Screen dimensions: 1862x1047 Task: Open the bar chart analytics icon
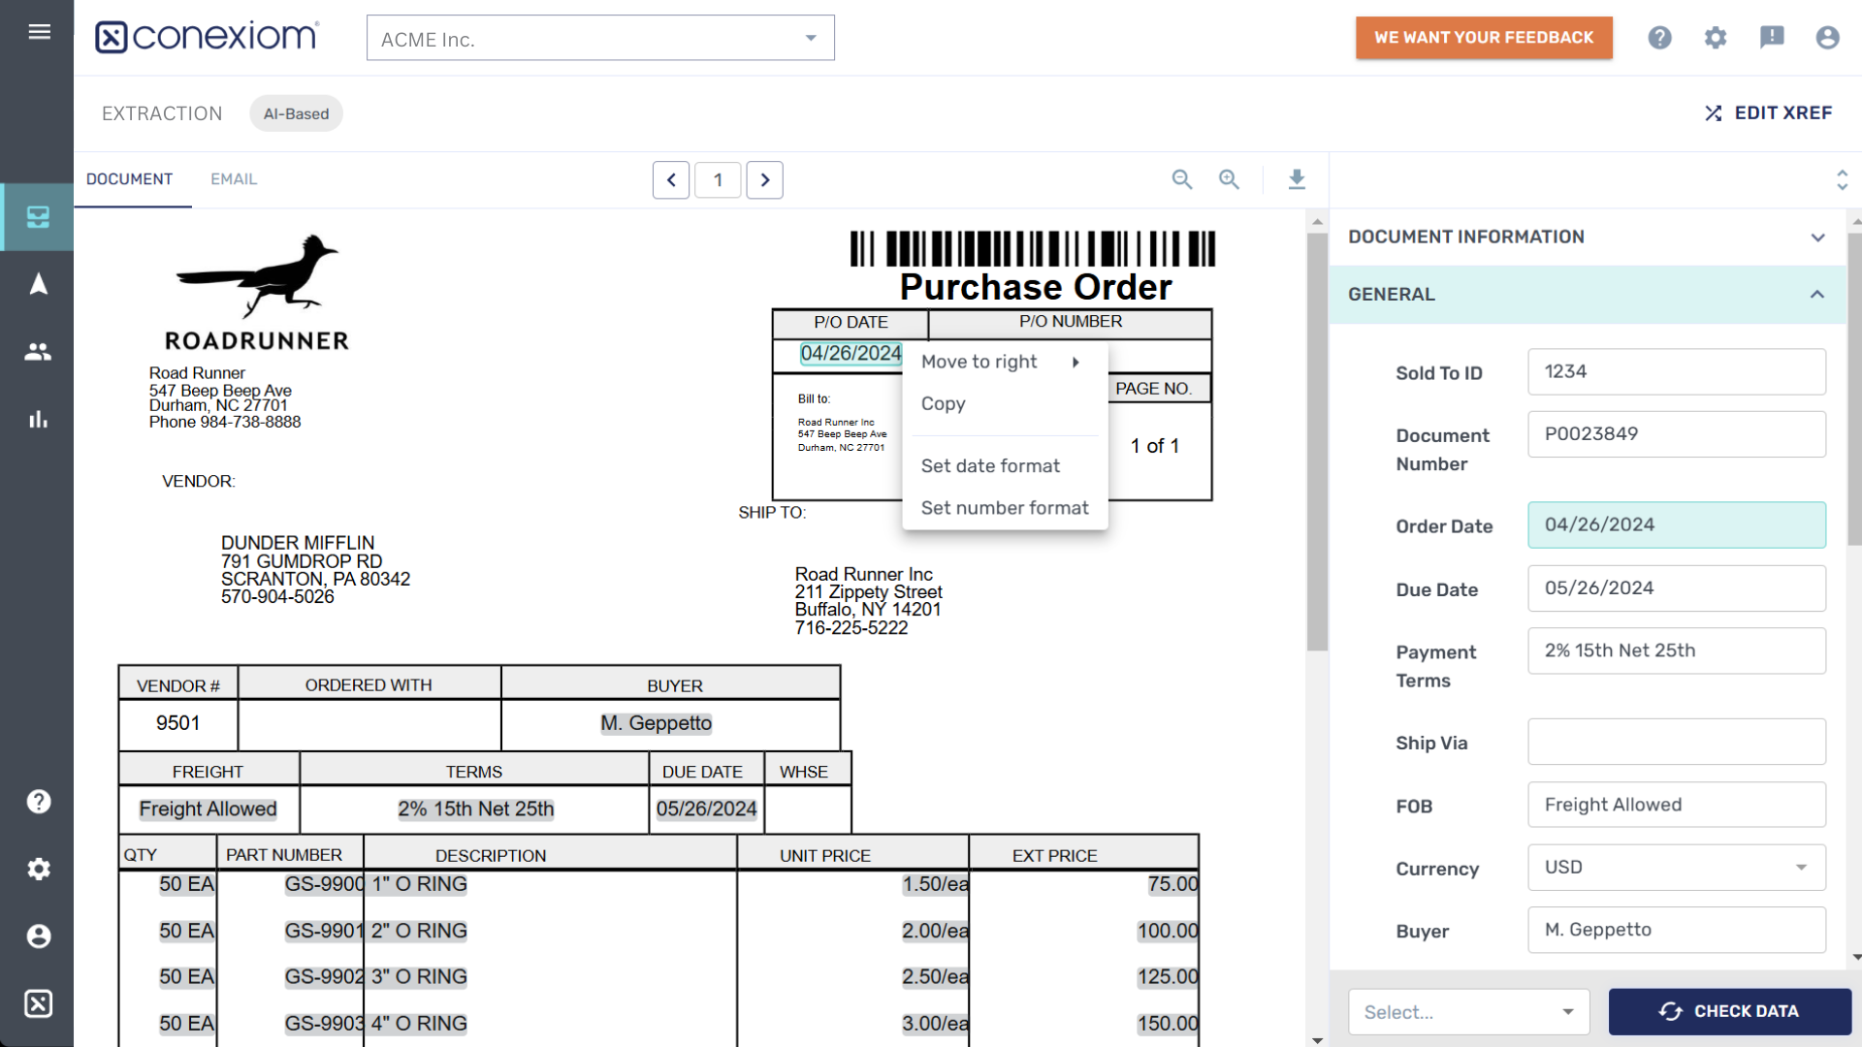pos(38,420)
